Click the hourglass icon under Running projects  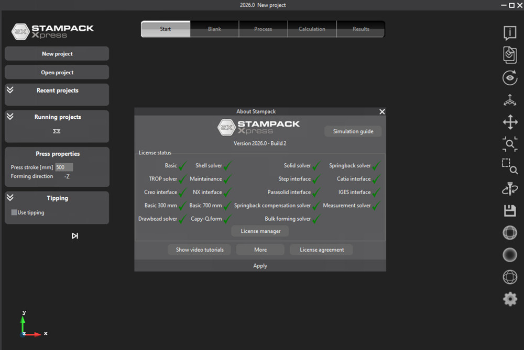(57, 131)
